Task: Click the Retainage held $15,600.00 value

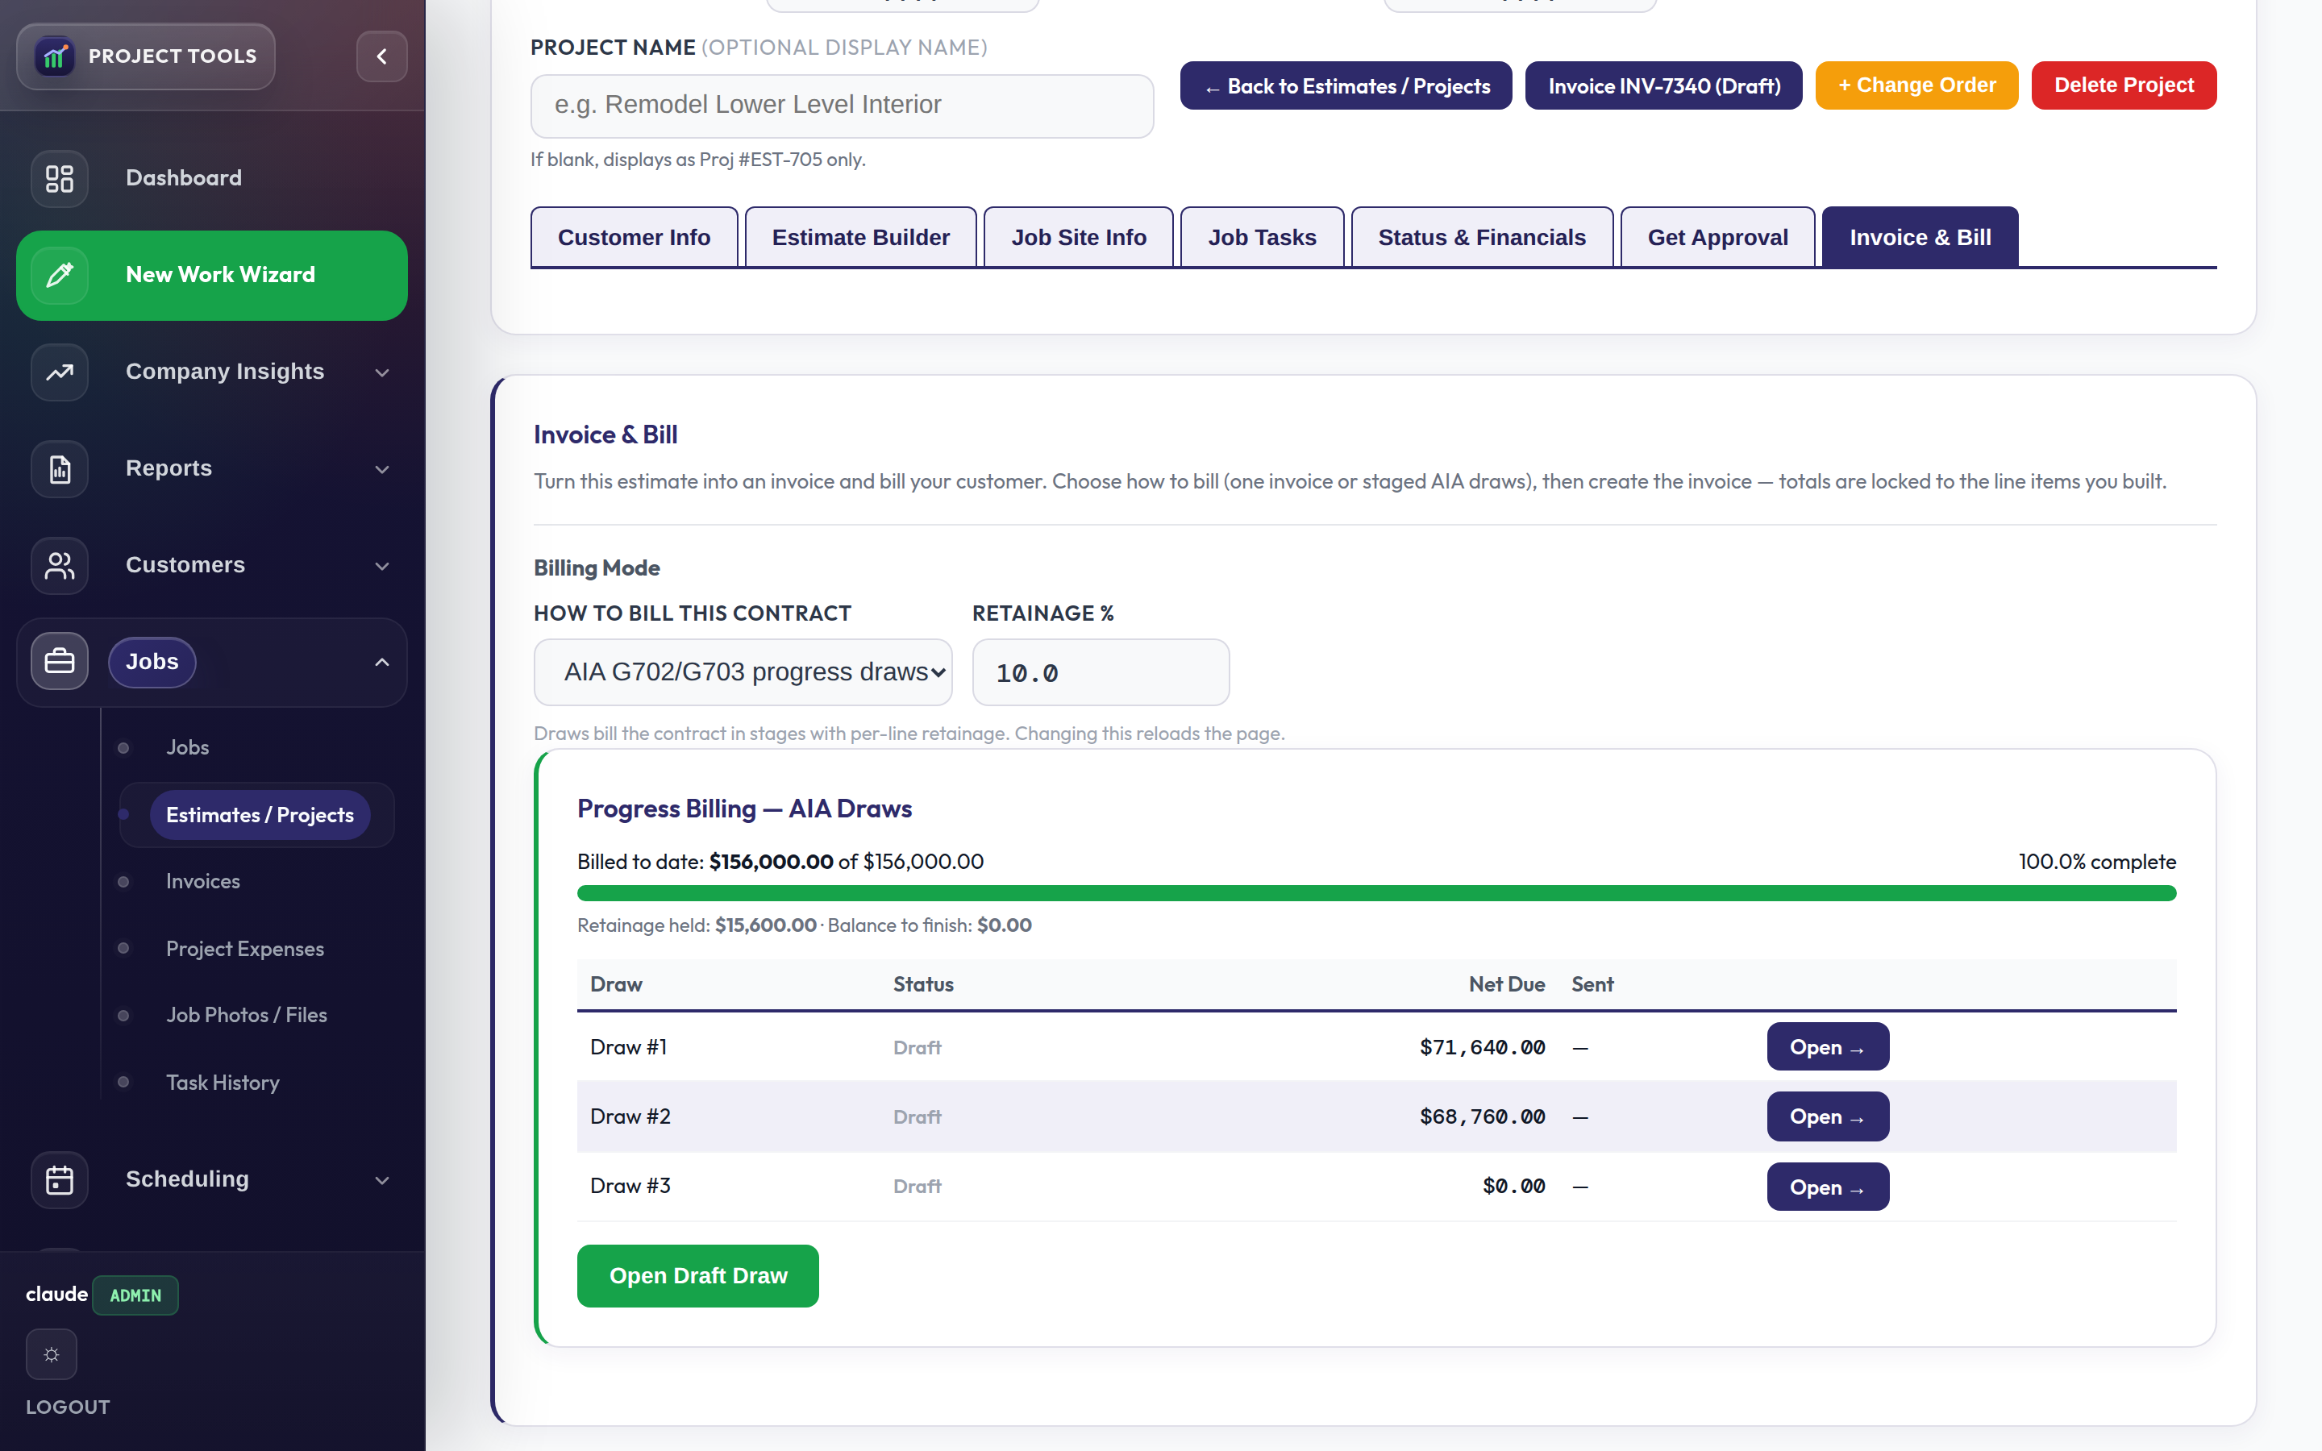Action: pyautogui.click(x=764, y=925)
